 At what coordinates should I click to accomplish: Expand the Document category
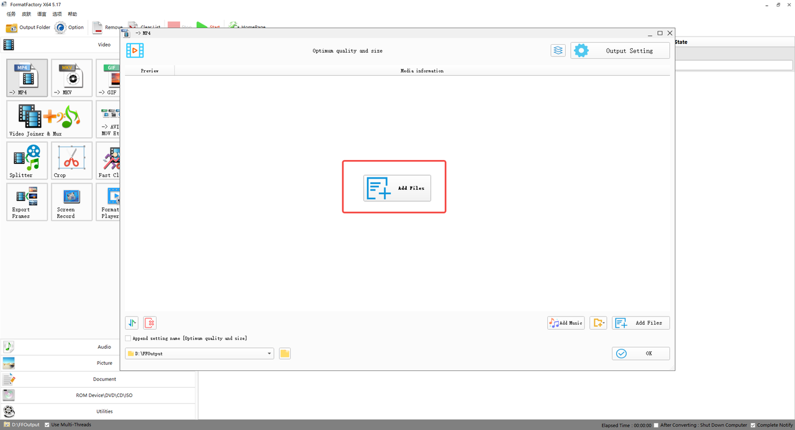(x=98, y=379)
